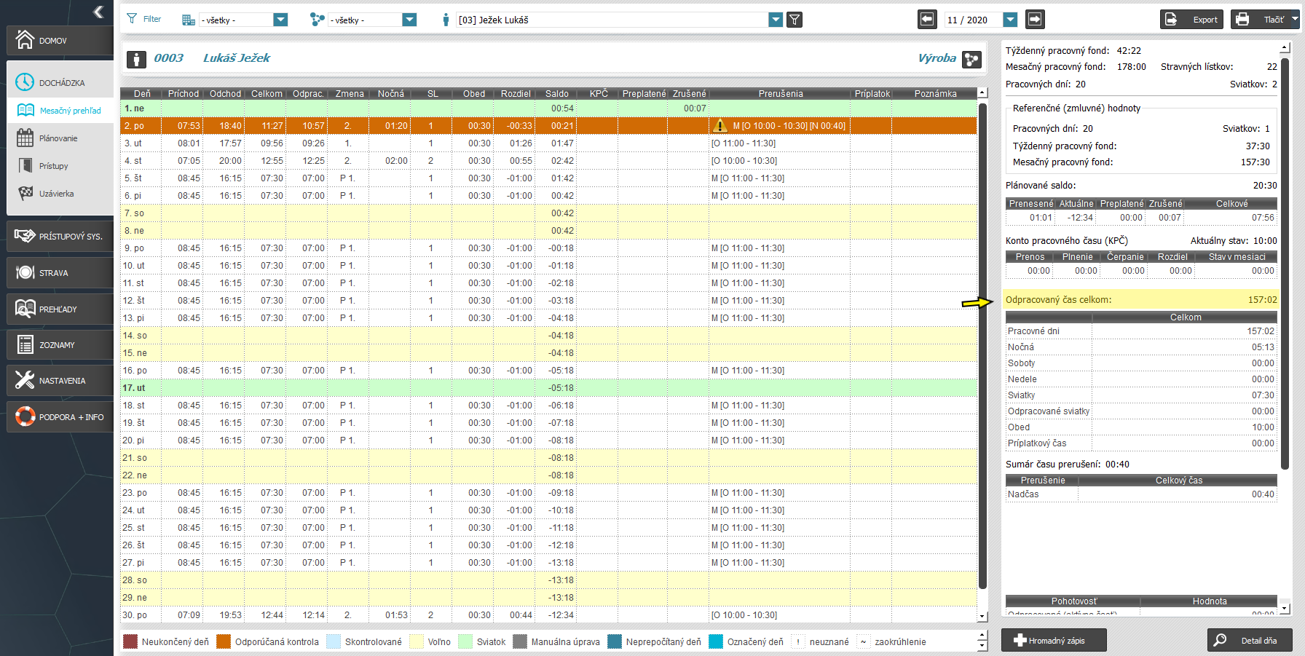Collapse the sidebar with double chevron
The width and height of the screenshot is (1305, 656).
98,12
